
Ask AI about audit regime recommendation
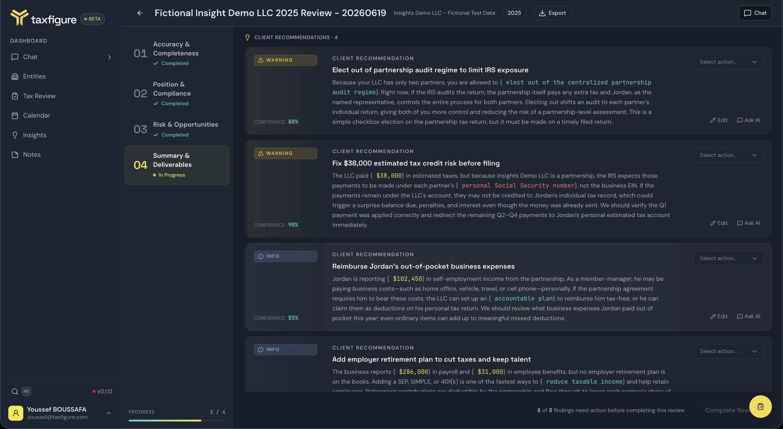point(749,120)
